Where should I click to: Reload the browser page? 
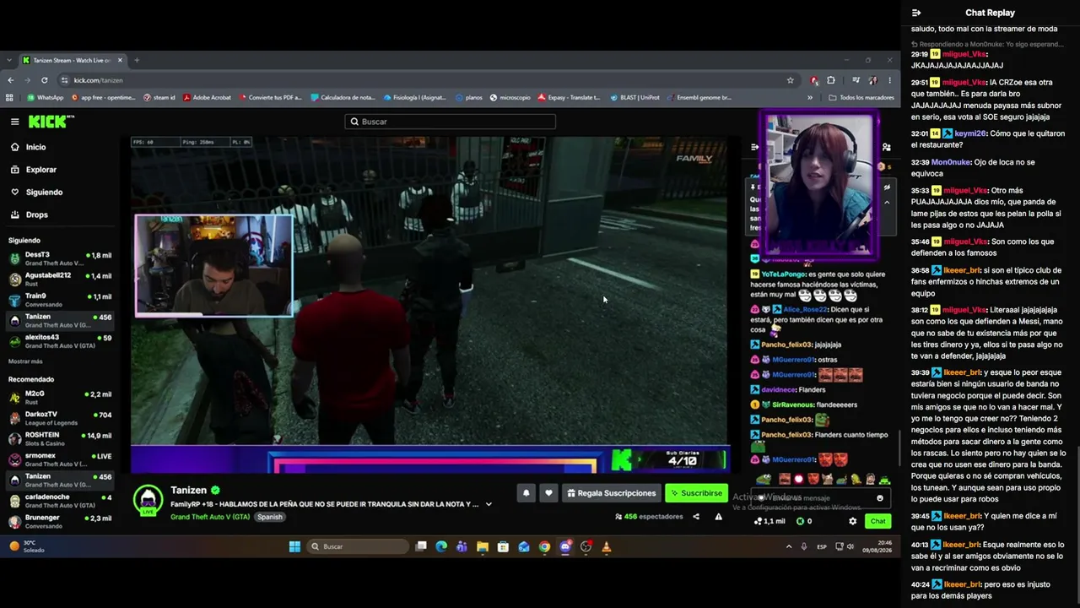[45, 80]
